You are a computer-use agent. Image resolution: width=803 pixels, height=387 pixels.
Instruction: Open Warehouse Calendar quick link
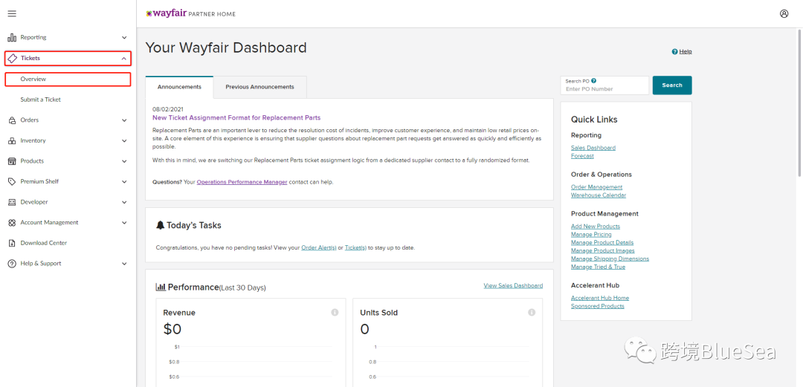tap(598, 195)
